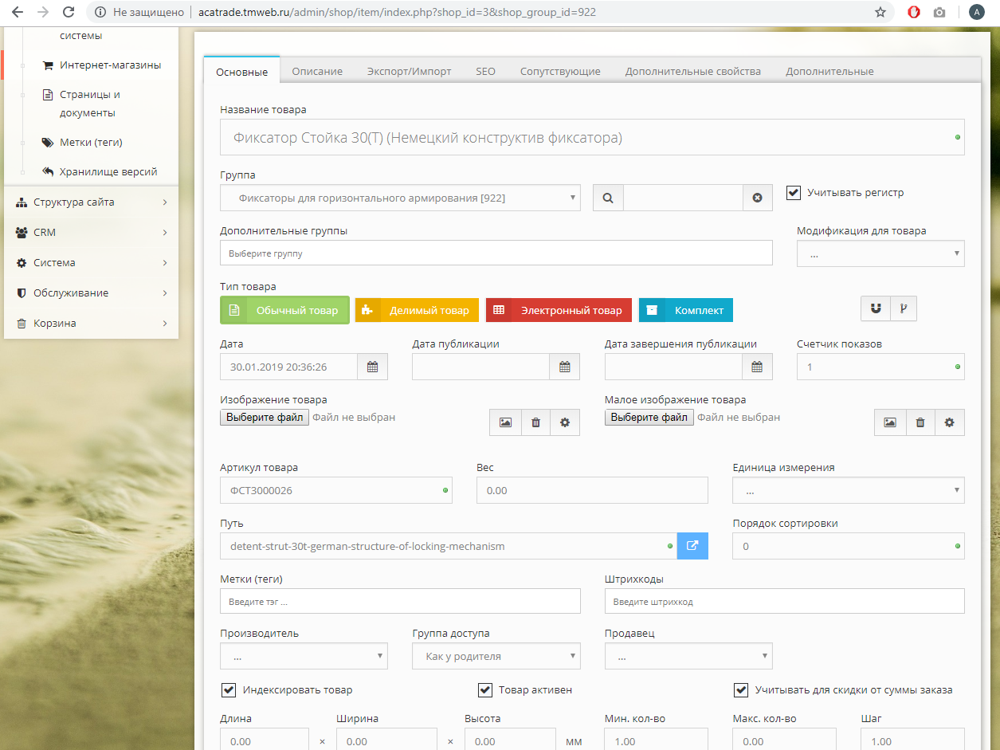
Task: Open Единица измерения dropdown
Action: tap(849, 491)
